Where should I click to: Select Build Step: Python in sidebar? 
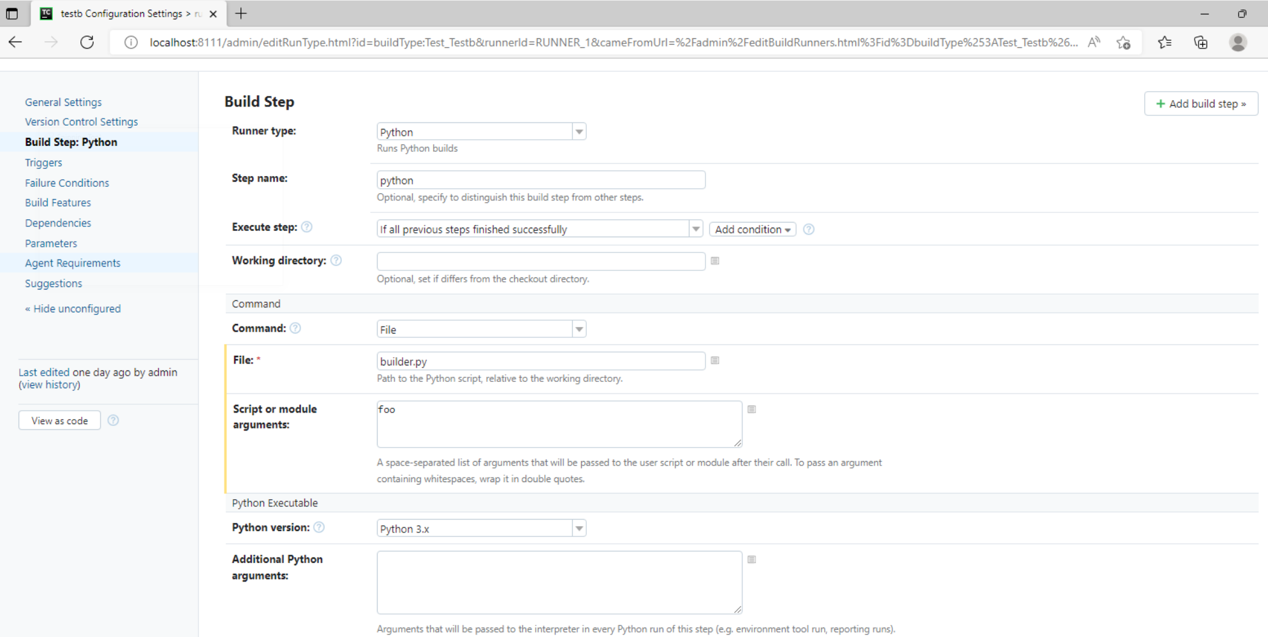tap(71, 142)
